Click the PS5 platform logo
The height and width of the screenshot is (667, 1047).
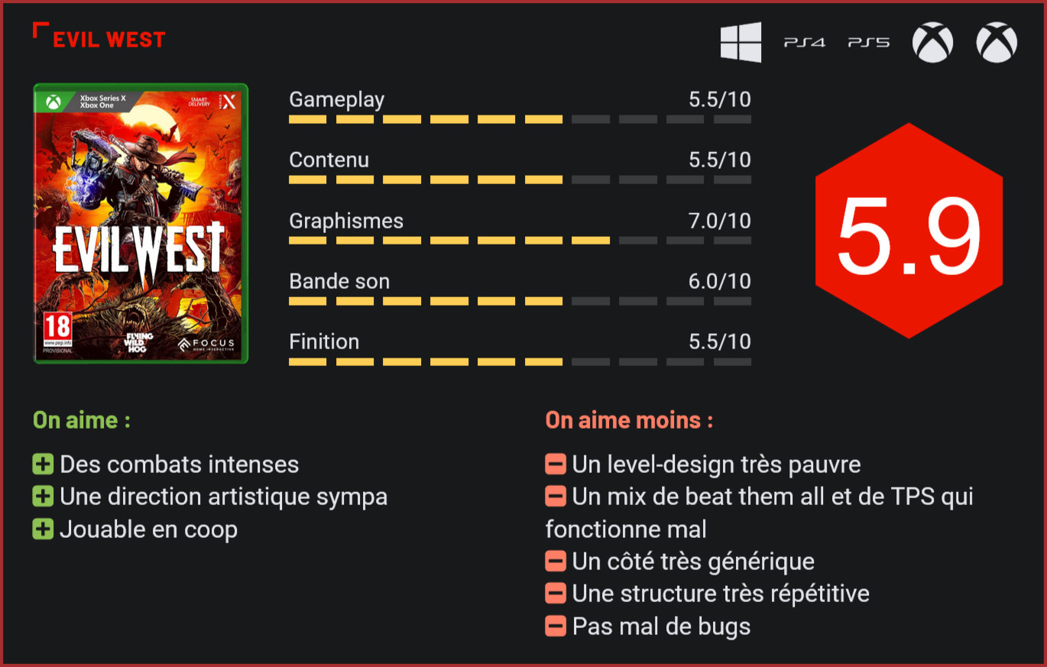tap(868, 43)
